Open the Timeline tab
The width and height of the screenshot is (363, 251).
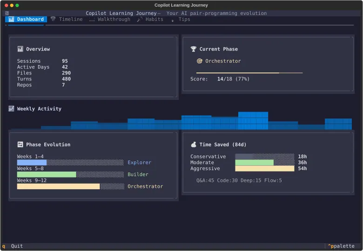pos(67,19)
